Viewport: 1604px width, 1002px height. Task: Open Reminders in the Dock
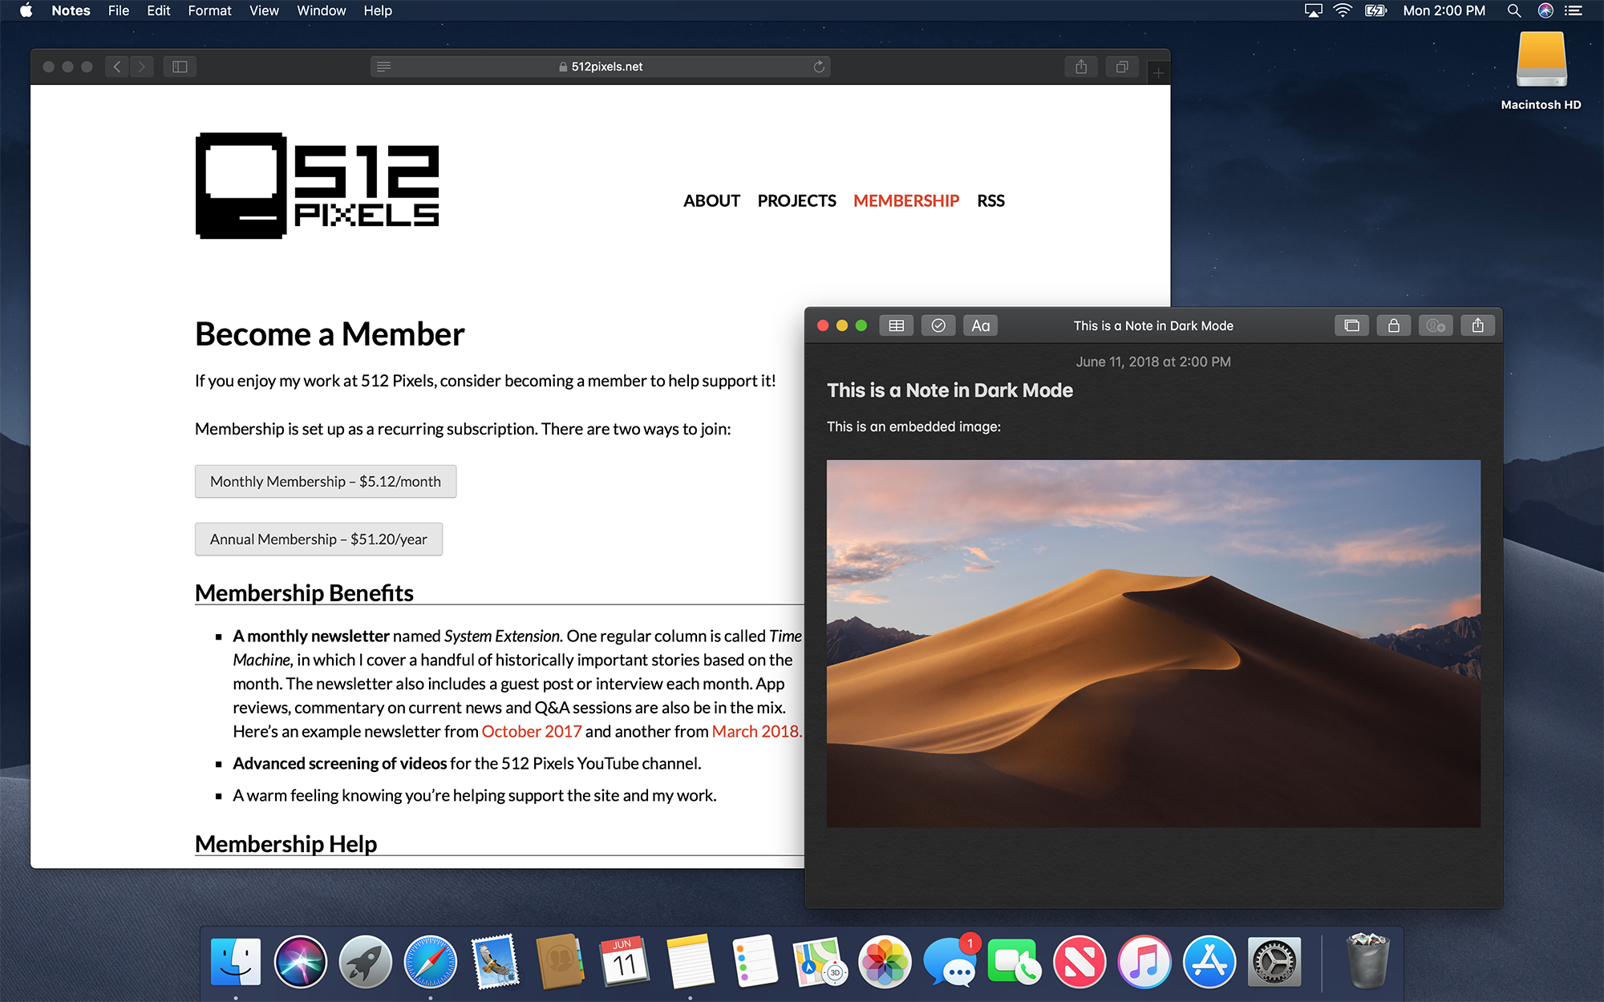pyautogui.click(x=755, y=961)
